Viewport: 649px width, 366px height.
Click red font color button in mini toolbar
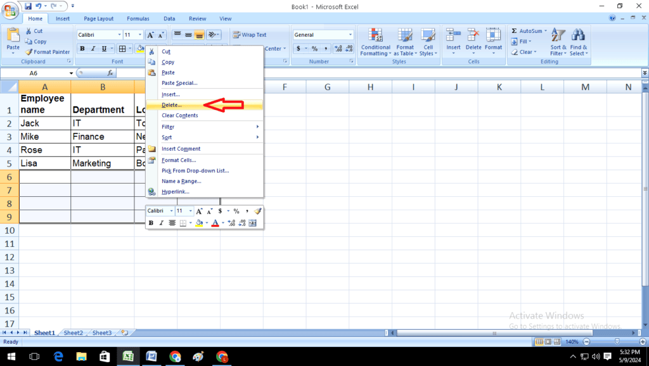pos(215,223)
